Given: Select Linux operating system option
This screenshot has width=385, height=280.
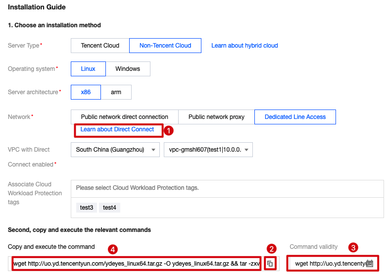Looking at the screenshot, I should click(x=88, y=69).
